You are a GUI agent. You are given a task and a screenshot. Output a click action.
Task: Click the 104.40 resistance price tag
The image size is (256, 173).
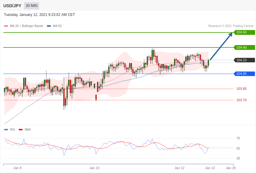point(244,47)
